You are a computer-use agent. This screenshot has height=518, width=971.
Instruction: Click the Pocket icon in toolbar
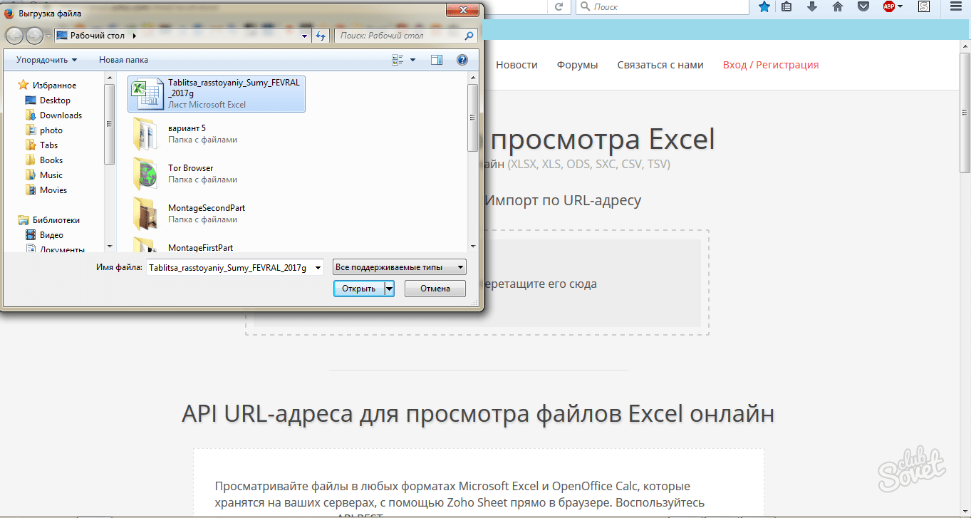pos(863,6)
